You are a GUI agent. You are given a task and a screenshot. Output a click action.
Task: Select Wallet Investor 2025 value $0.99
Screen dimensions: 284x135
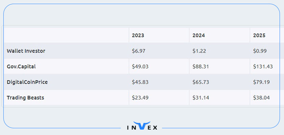click(260, 51)
